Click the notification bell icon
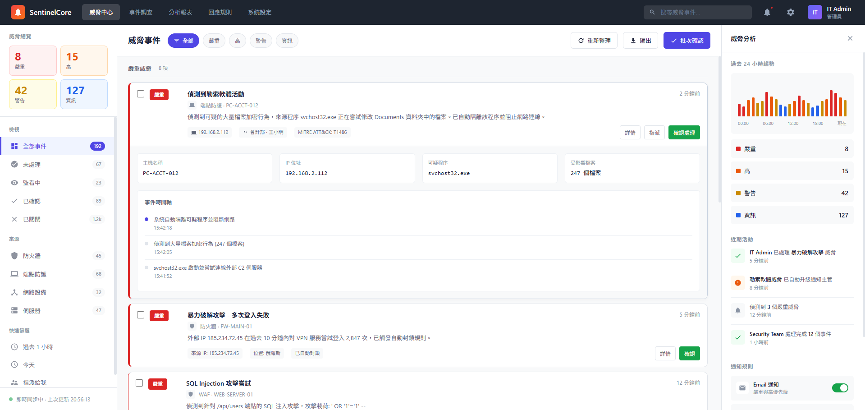The image size is (865, 410). 767,12
